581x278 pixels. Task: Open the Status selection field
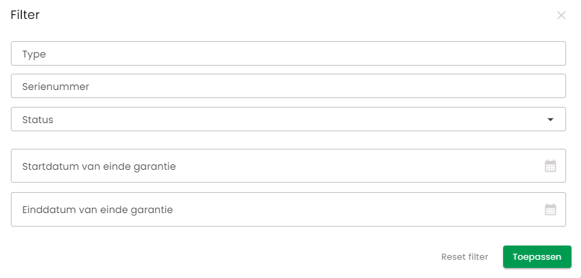click(288, 119)
